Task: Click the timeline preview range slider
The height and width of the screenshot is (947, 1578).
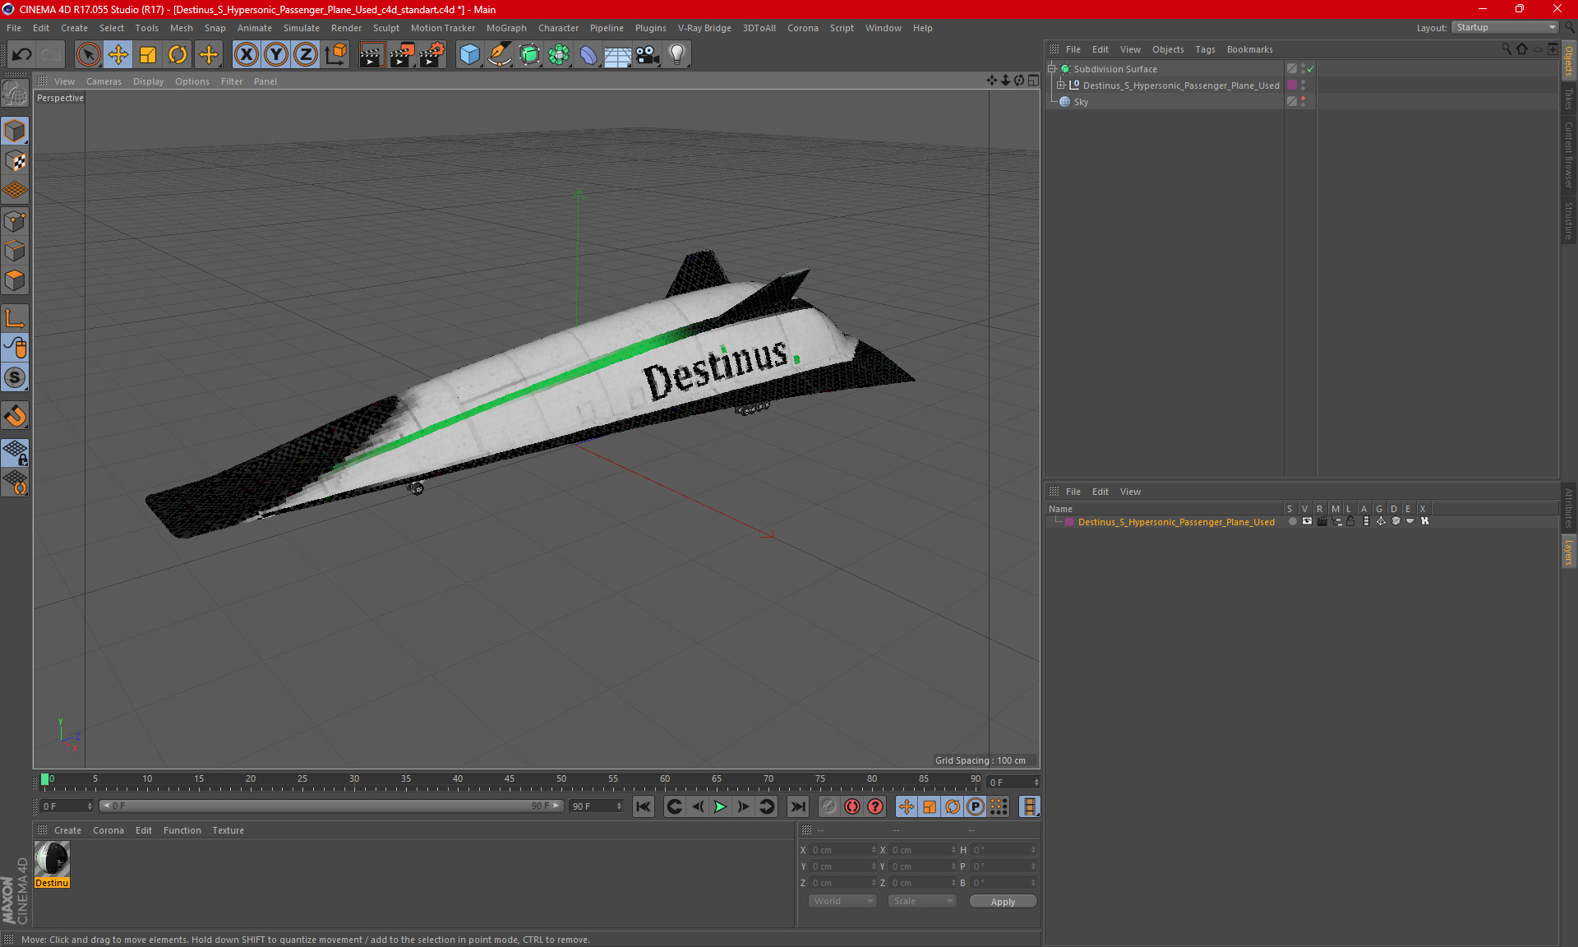Action: click(x=331, y=806)
